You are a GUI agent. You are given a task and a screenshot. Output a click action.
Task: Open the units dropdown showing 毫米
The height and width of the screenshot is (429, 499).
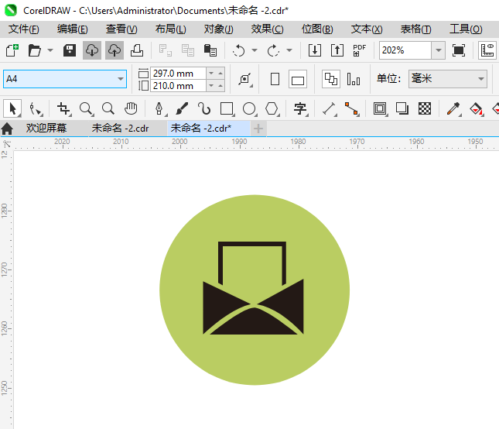448,79
